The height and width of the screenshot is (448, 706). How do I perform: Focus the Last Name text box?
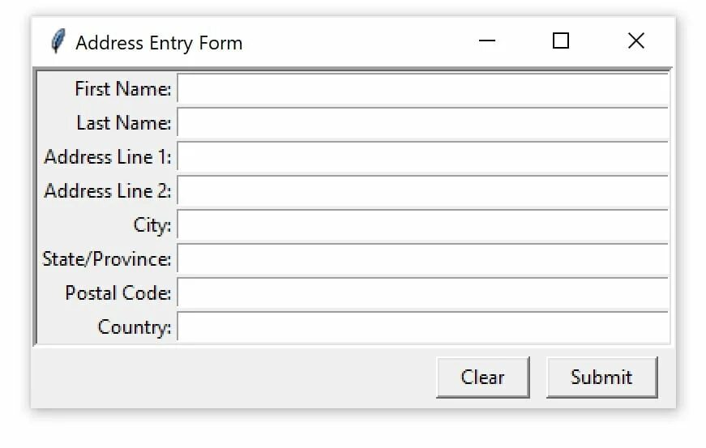click(422, 123)
